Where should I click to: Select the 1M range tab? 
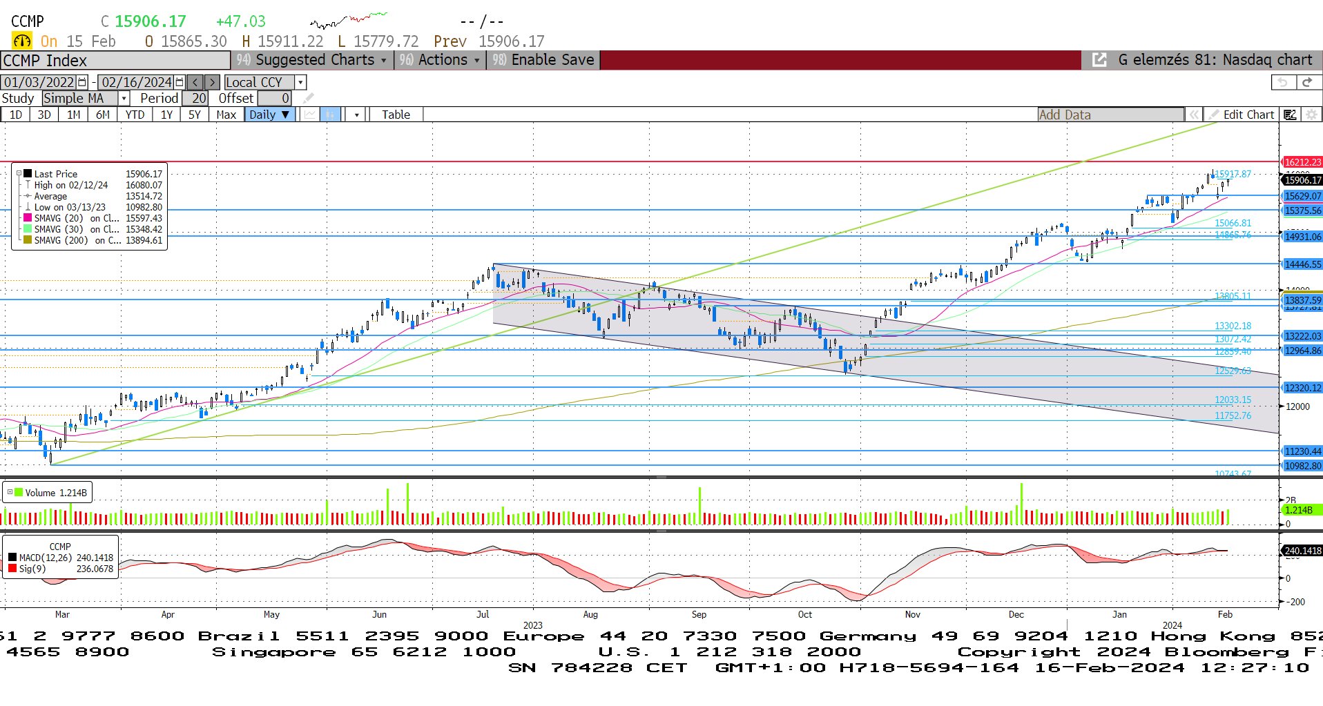[73, 115]
